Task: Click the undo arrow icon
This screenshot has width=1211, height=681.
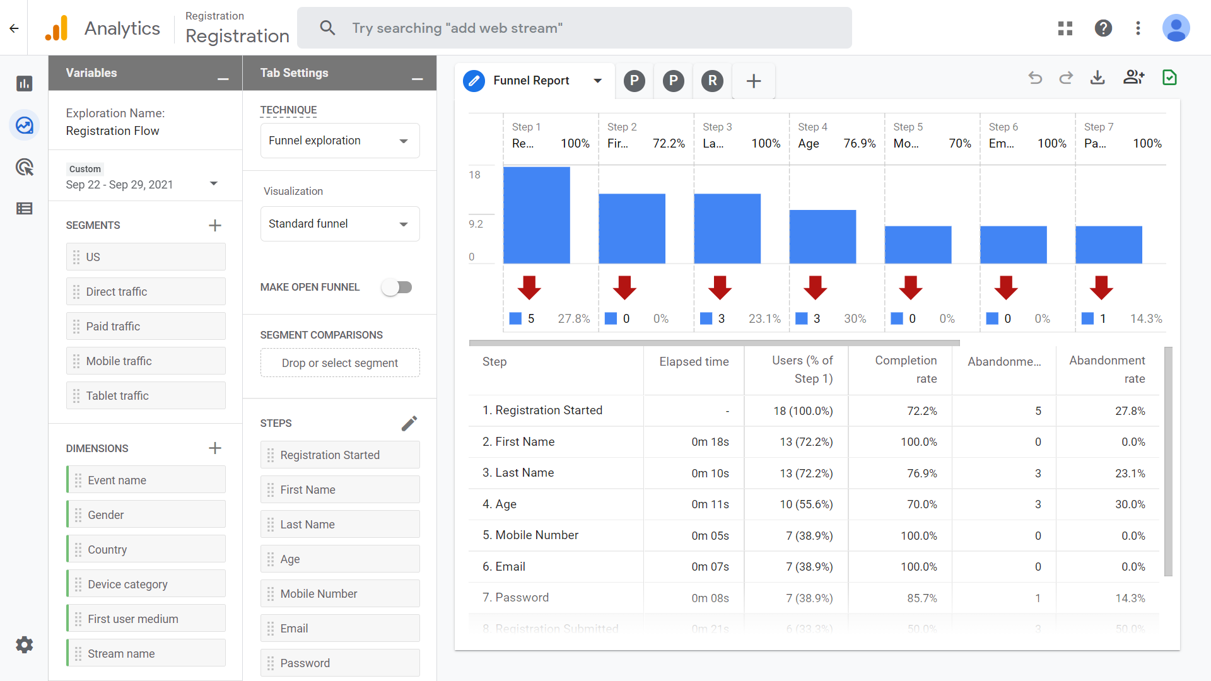Action: coord(1035,78)
